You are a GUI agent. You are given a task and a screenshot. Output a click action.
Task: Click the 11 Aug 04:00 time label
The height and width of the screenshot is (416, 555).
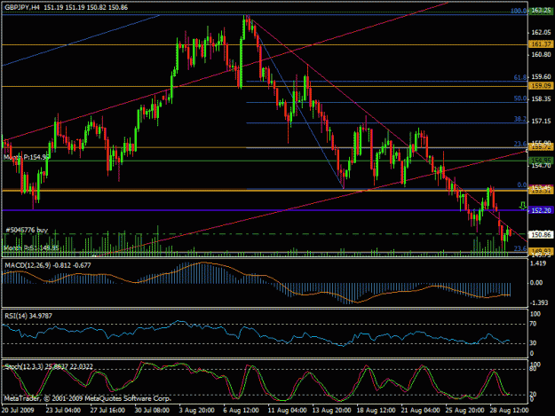(287, 410)
